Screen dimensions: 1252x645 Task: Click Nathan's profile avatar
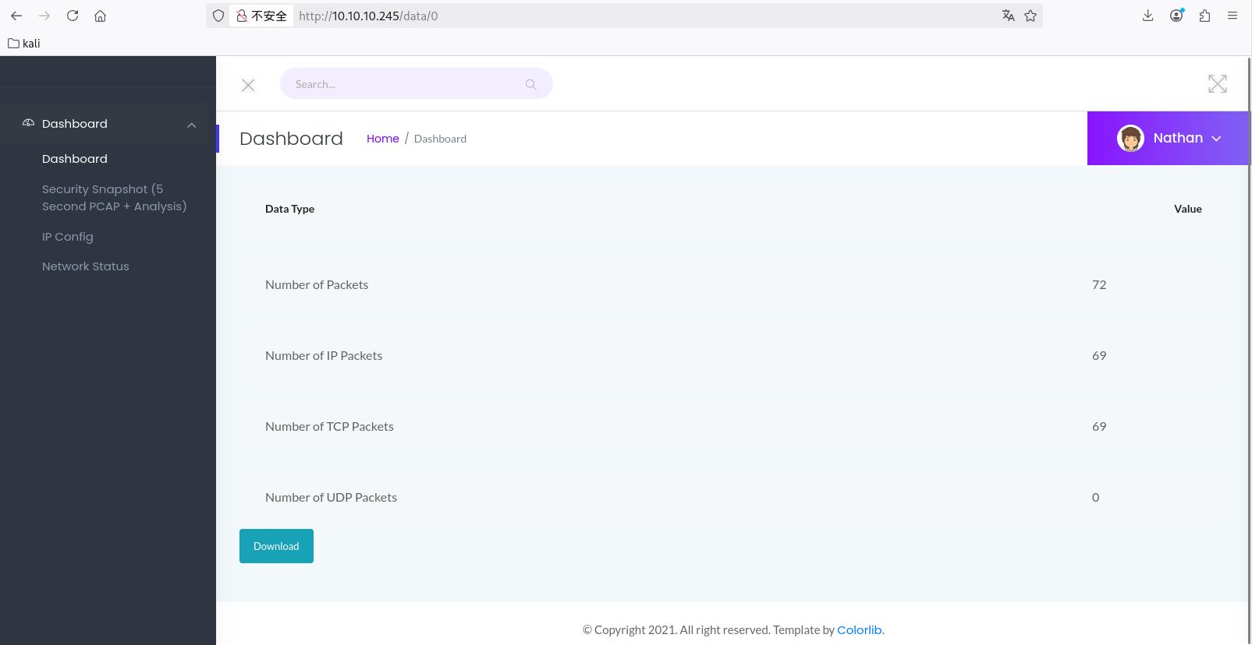point(1130,139)
